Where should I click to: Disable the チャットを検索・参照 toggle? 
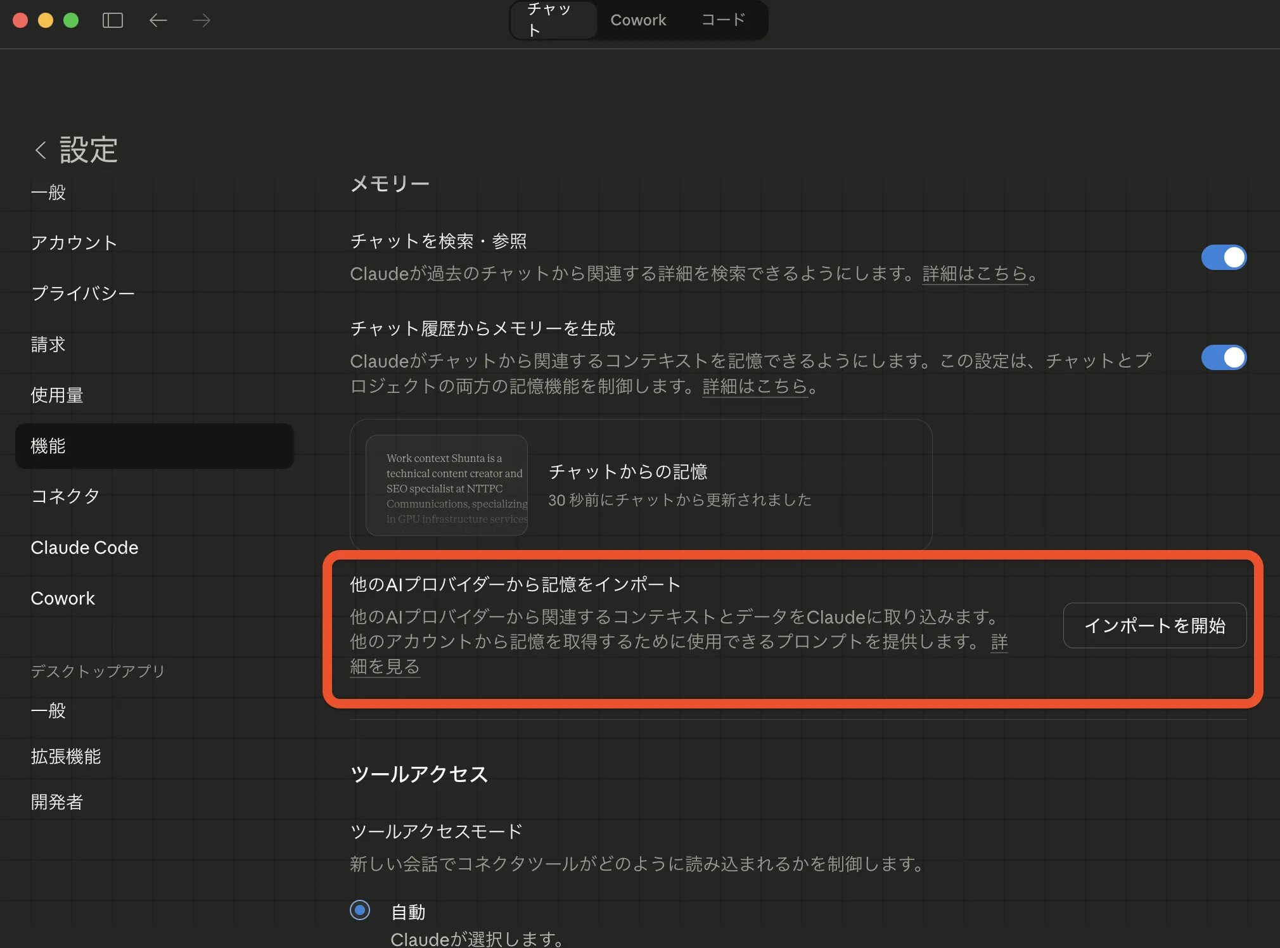1223,257
